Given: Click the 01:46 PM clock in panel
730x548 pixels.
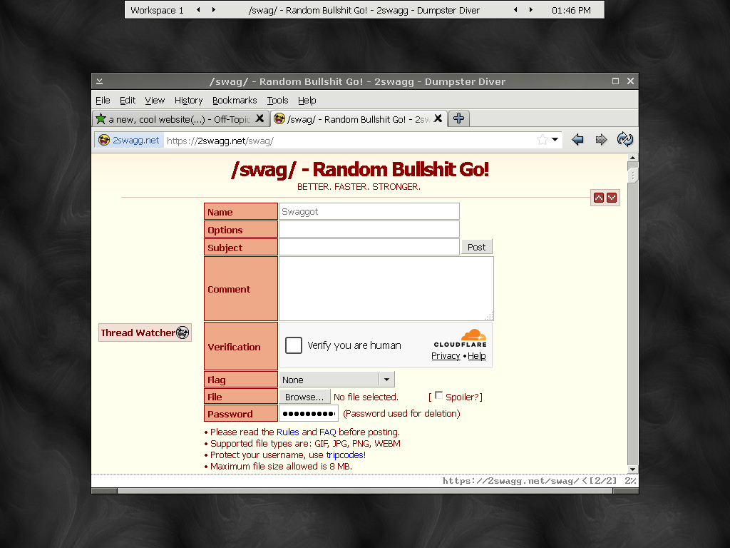Looking at the screenshot, I should click(571, 10).
